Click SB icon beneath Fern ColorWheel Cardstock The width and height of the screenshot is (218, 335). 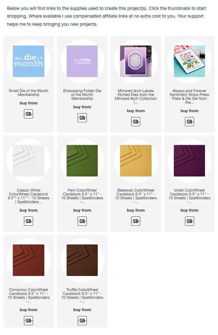[82, 221]
